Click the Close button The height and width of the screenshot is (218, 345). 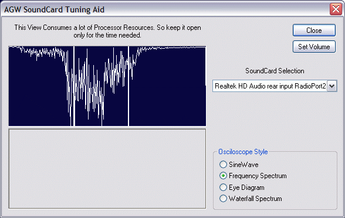(x=314, y=30)
